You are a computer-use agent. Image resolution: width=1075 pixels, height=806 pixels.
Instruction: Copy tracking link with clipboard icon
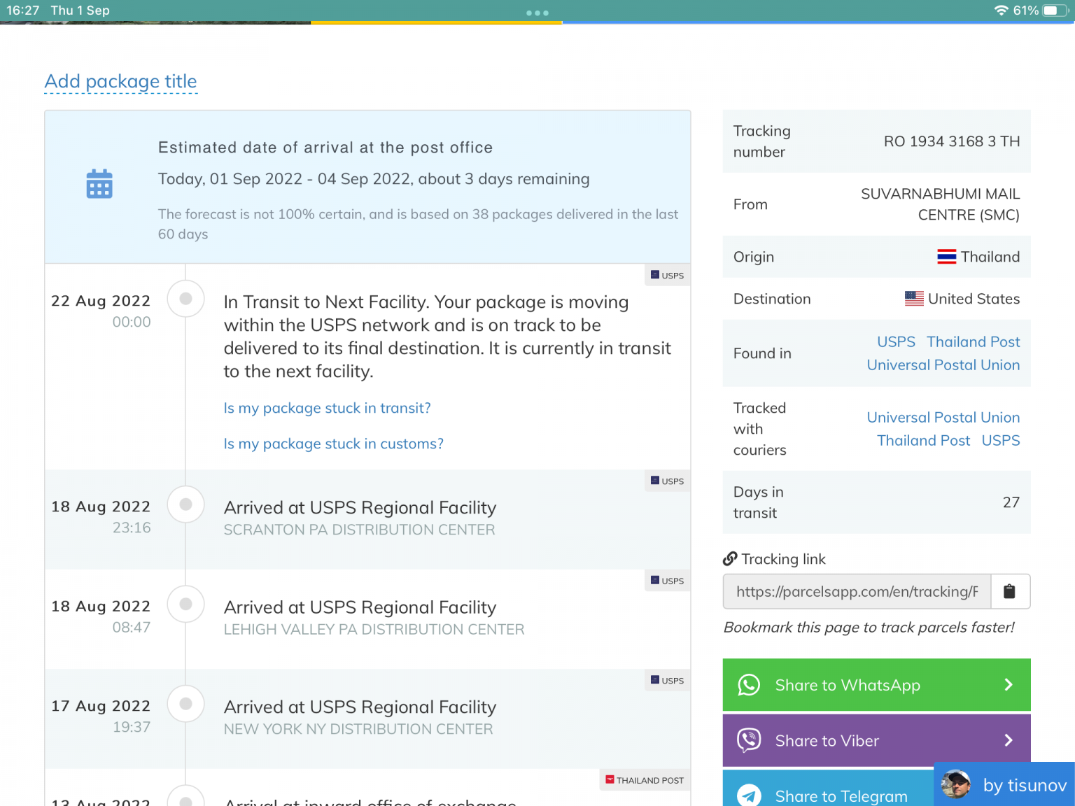(x=1009, y=592)
